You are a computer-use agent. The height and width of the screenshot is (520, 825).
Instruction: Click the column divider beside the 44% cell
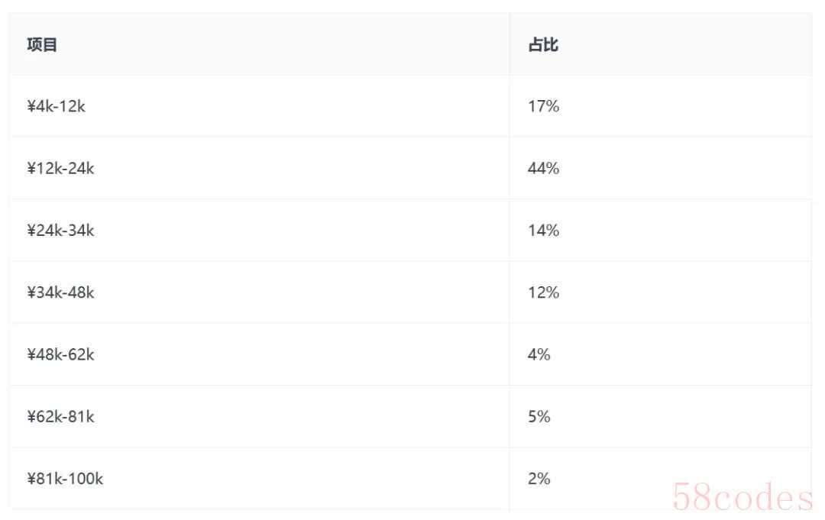(510, 169)
